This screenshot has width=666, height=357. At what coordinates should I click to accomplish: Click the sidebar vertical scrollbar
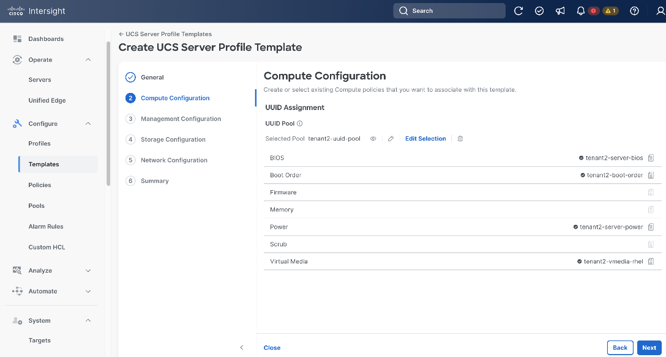click(108, 114)
